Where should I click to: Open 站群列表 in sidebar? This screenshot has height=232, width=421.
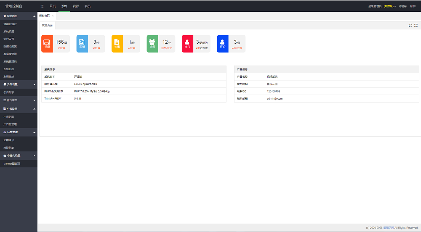coord(9,148)
